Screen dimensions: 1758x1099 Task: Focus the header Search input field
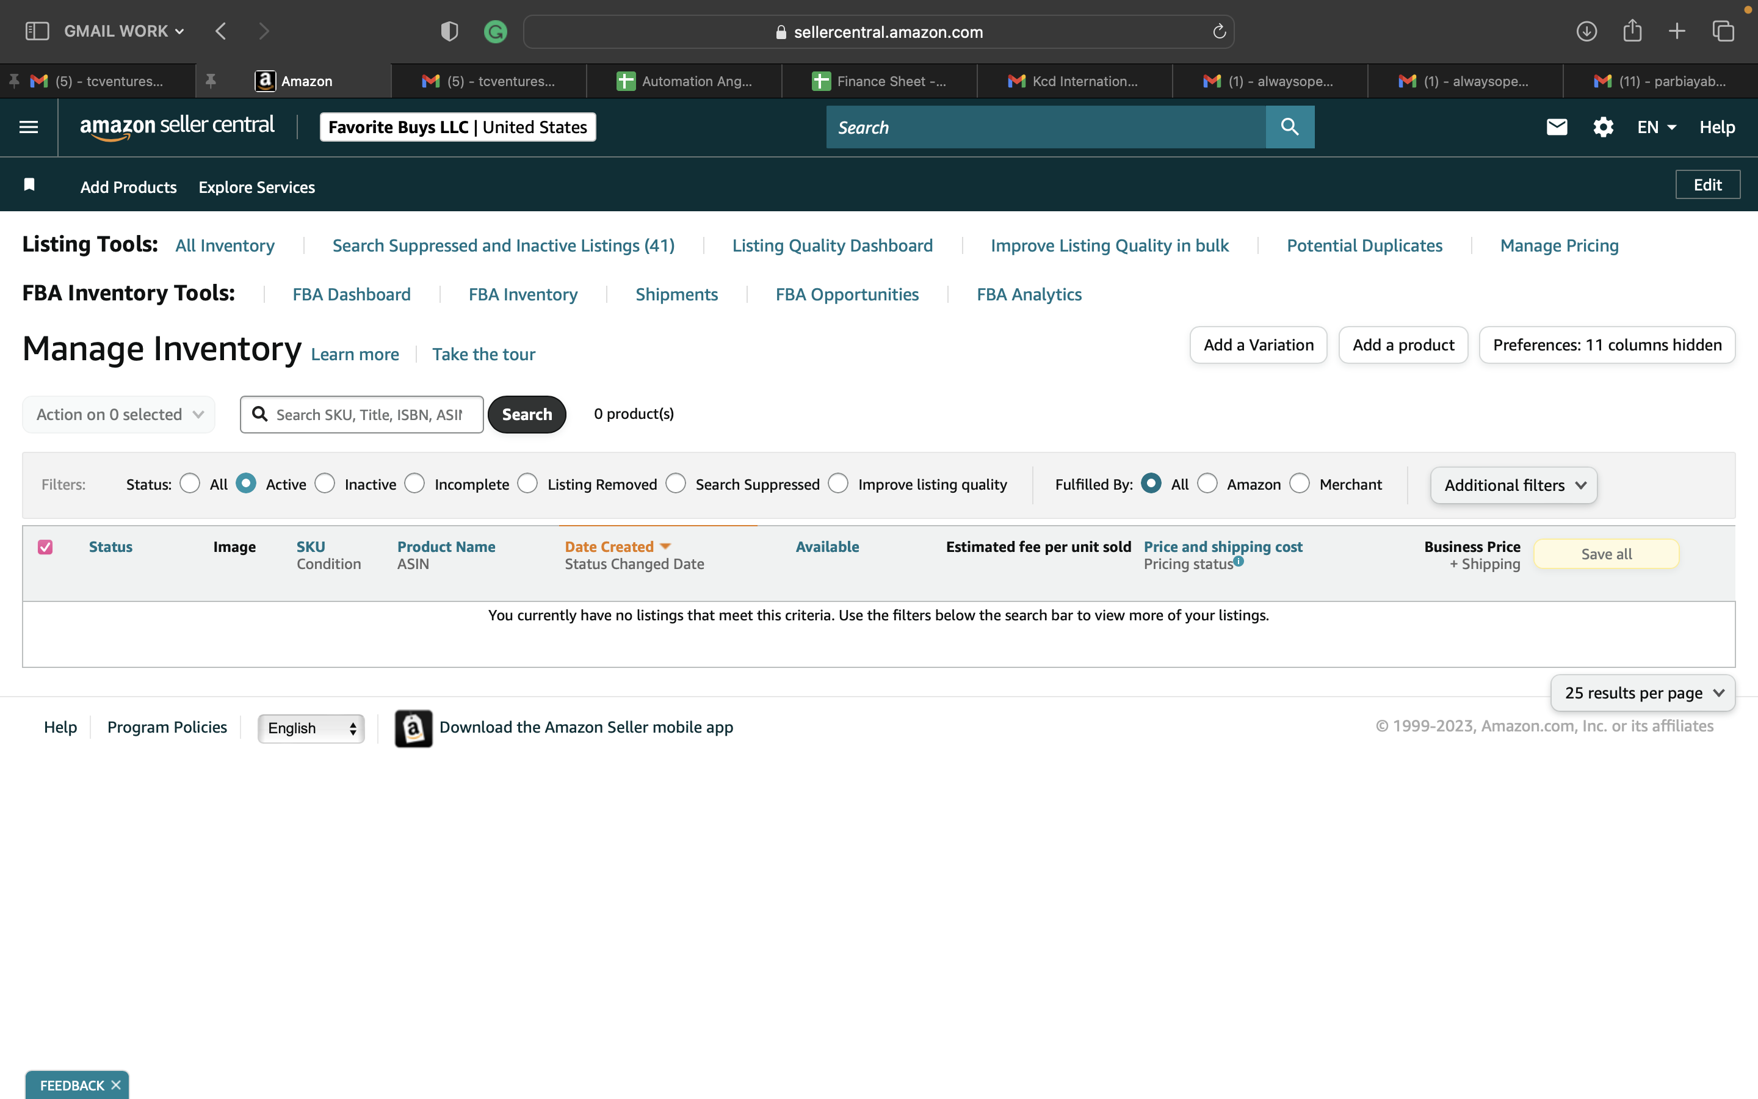coord(1046,127)
